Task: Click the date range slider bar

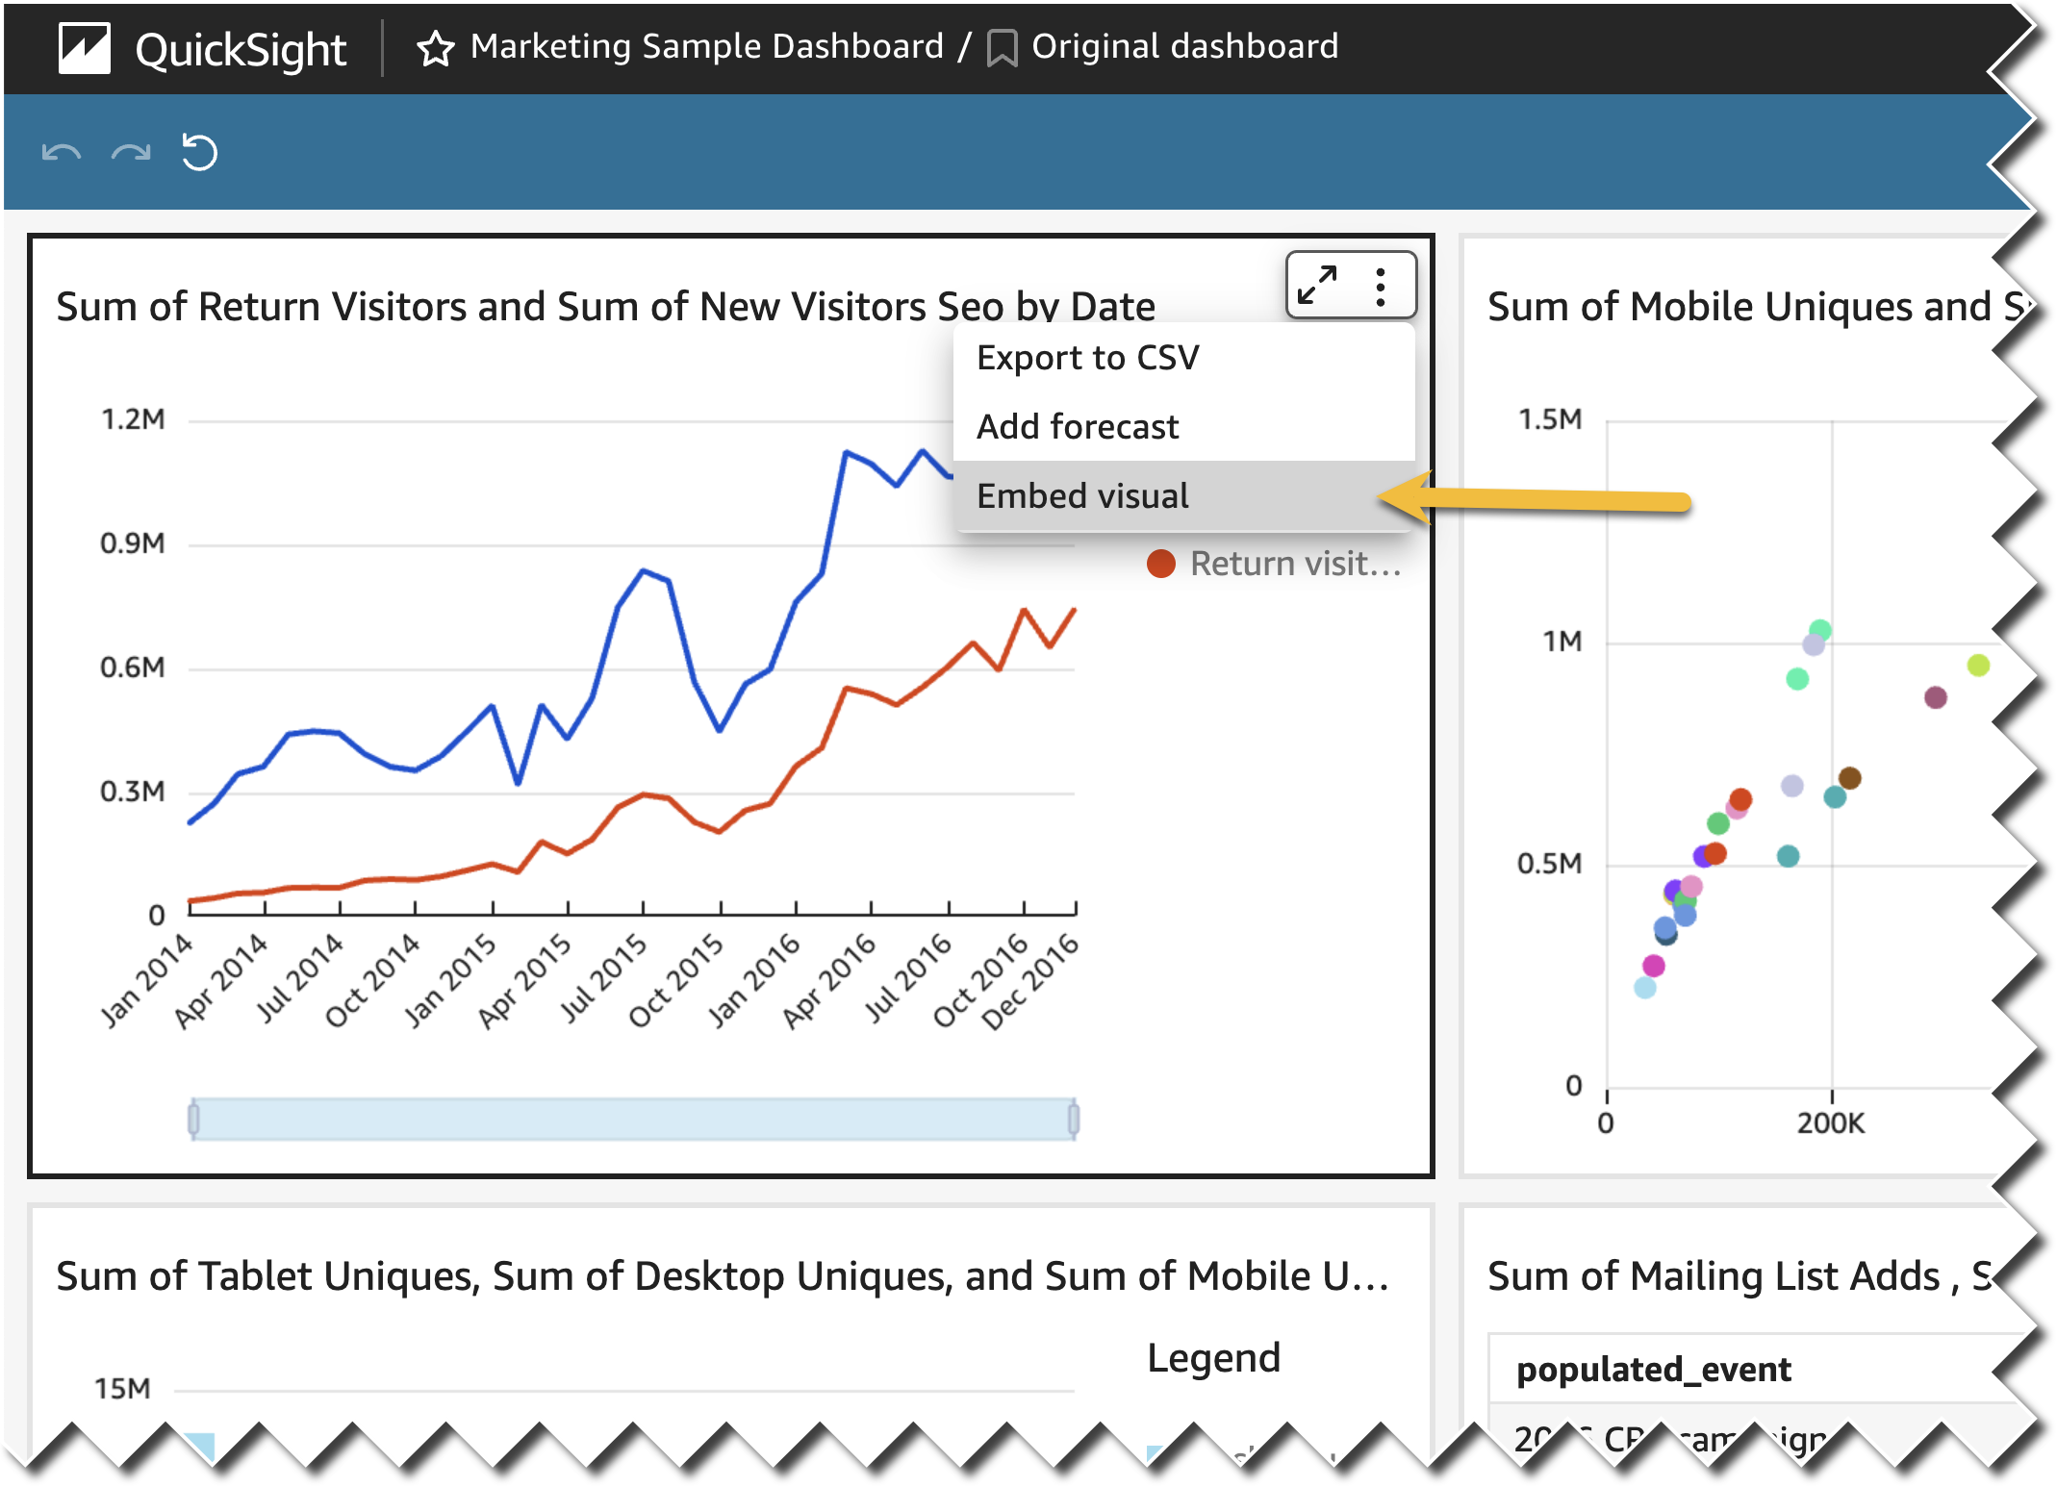Action: (x=633, y=1119)
